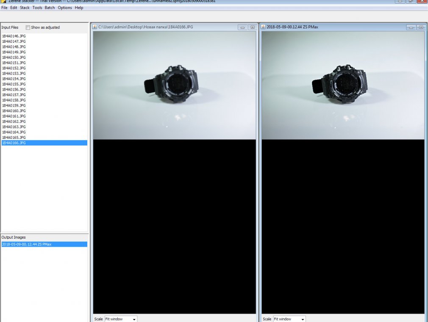Select input file 1B4A0146.JPG

pyautogui.click(x=44, y=36)
